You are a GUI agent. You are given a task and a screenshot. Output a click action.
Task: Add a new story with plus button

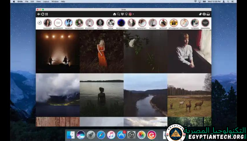tap(39, 23)
